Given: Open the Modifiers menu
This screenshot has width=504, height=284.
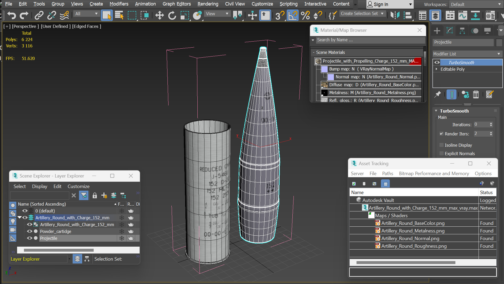Looking at the screenshot, I should (119, 4).
